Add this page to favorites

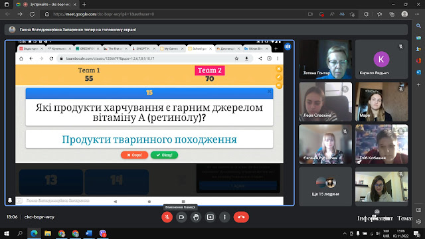coord(352,14)
